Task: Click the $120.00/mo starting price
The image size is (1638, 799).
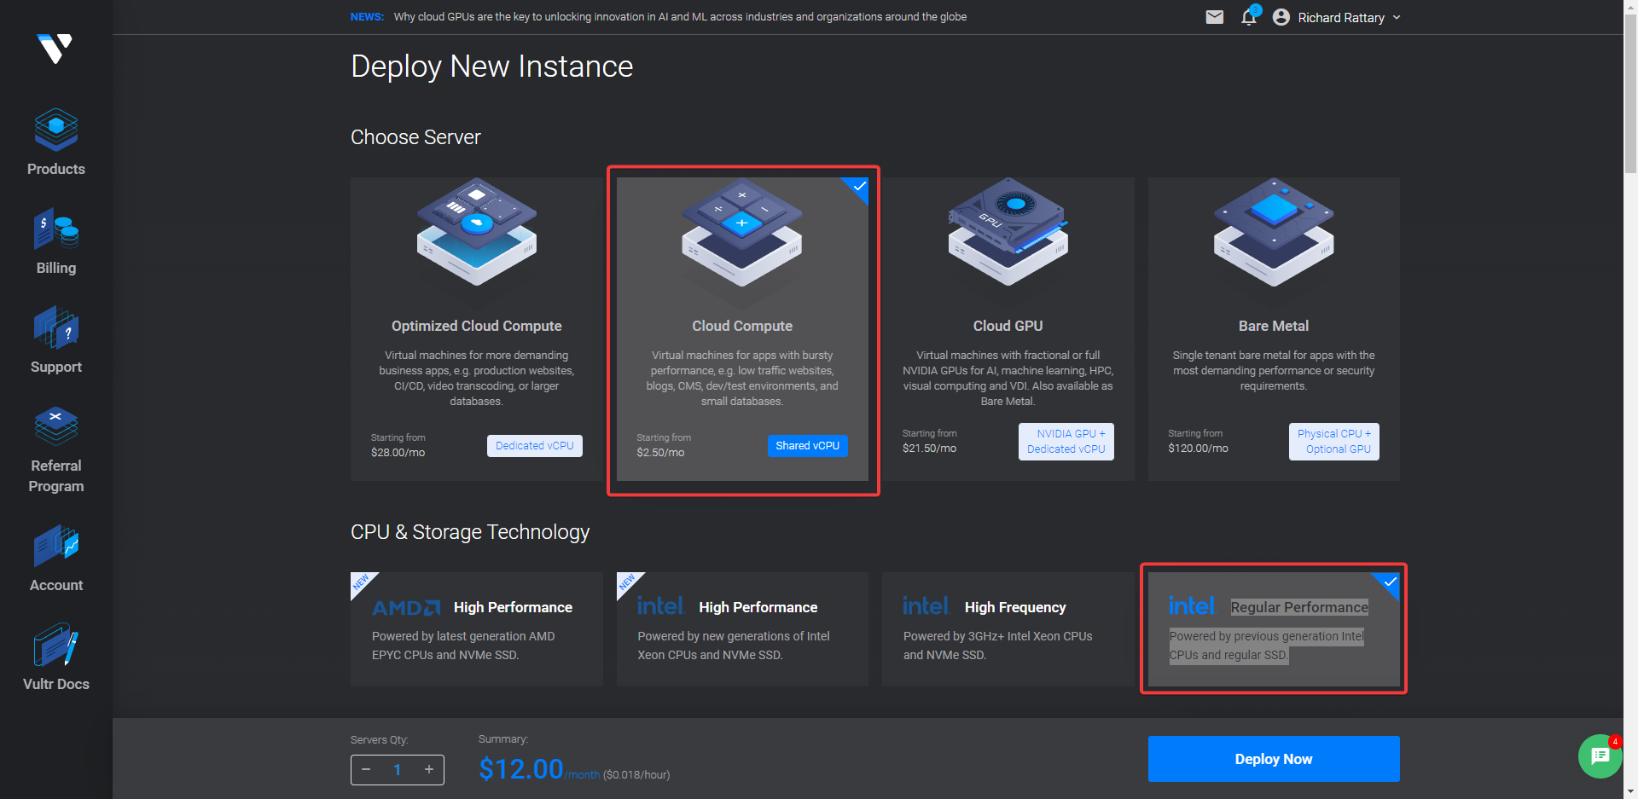Action: 1198,449
